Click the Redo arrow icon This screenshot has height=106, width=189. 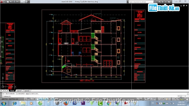22,2
